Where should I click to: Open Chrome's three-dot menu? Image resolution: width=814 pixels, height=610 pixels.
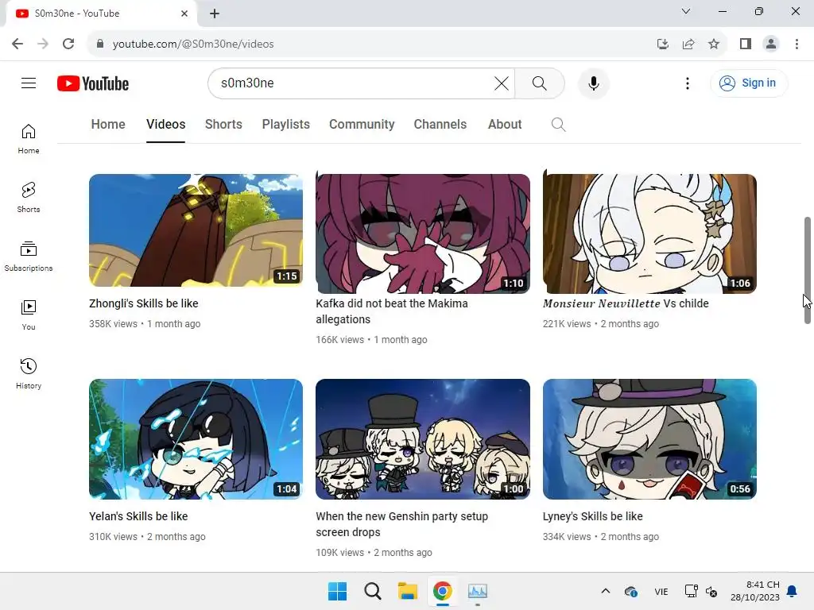point(797,44)
